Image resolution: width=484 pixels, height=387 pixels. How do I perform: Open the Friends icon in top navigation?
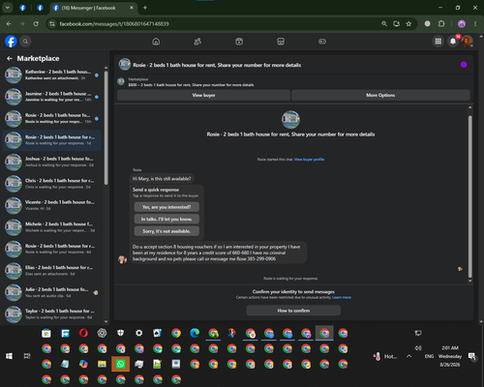[x=197, y=42]
